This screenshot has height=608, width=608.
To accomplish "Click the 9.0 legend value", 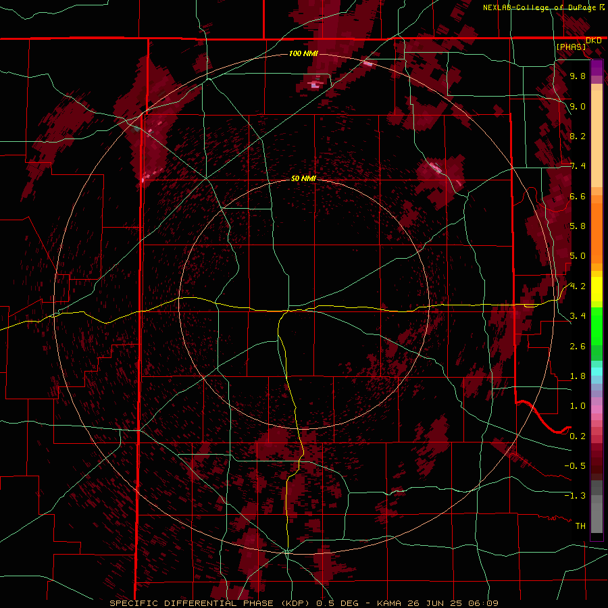I will pyautogui.click(x=578, y=106).
